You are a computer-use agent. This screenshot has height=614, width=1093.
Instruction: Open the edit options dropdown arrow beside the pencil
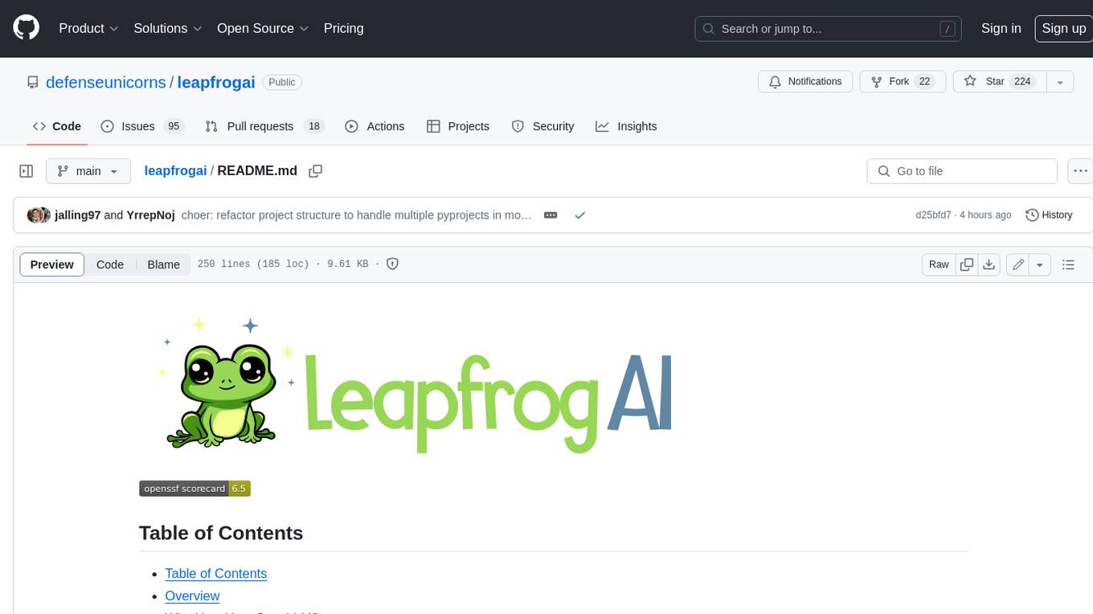(1040, 264)
